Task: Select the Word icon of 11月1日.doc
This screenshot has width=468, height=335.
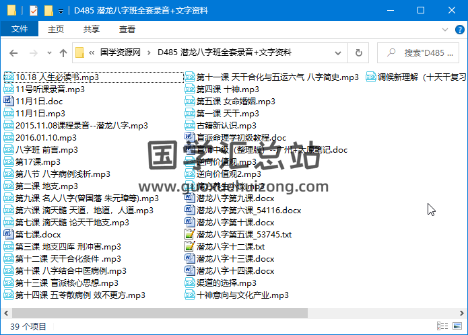Action: [9, 101]
